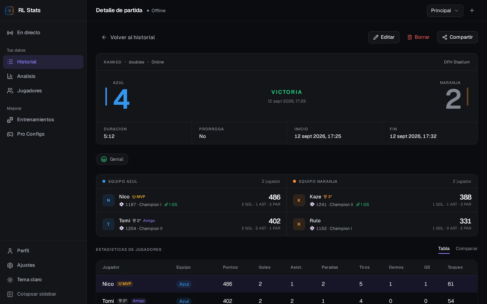The height and width of the screenshot is (304, 487).
Task: Click the RL Stats logo icon
Action: [x=9, y=10]
